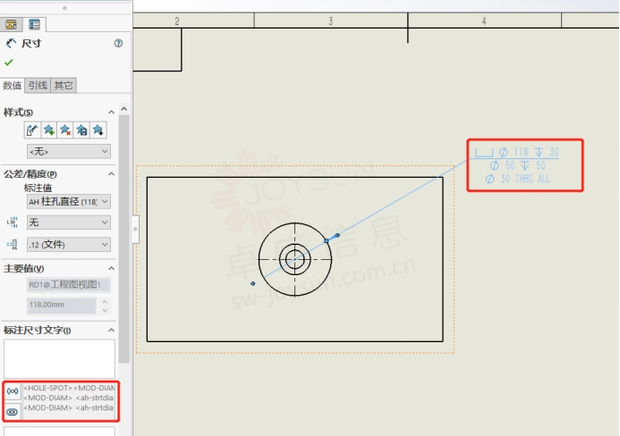Click the panel collapse handle on divider

(135, 230)
